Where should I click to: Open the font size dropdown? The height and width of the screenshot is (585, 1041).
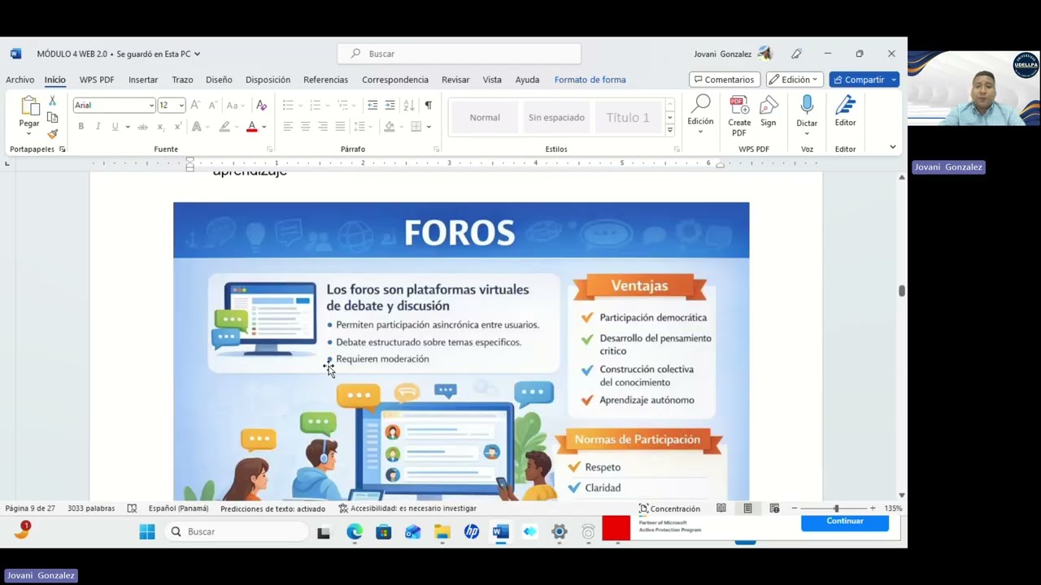pyautogui.click(x=181, y=106)
